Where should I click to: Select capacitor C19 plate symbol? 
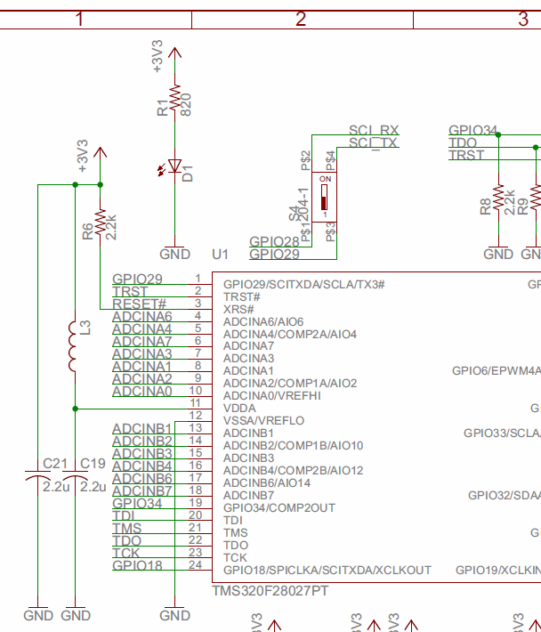coord(75,474)
